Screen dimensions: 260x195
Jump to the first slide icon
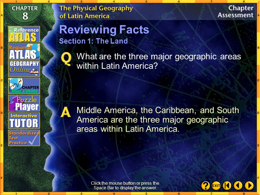tap(227, 185)
